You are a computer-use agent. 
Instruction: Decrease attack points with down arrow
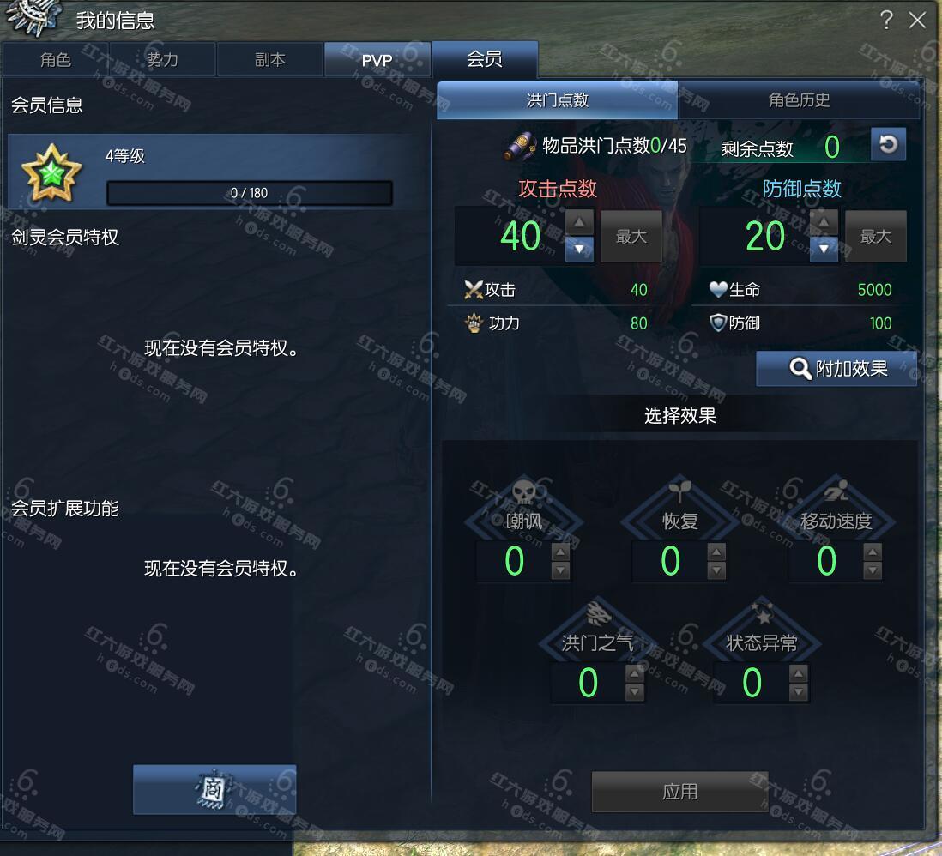[579, 250]
